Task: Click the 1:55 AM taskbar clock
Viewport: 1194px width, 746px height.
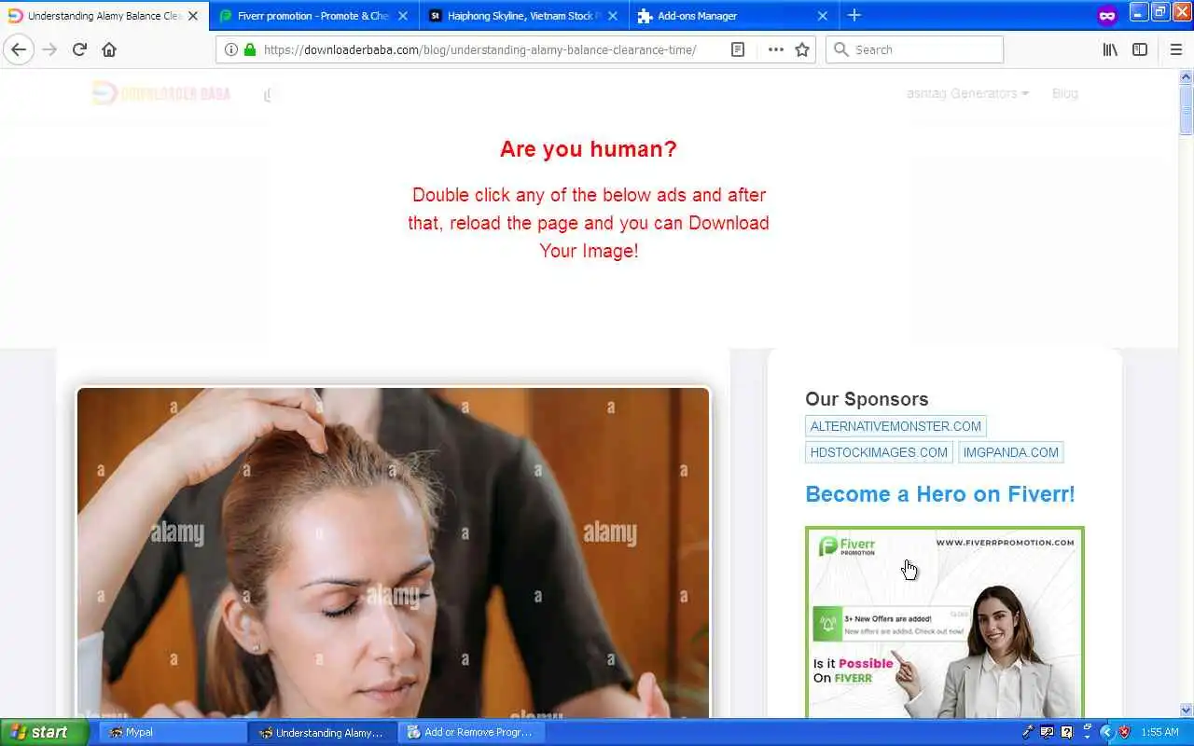Action: (x=1159, y=732)
